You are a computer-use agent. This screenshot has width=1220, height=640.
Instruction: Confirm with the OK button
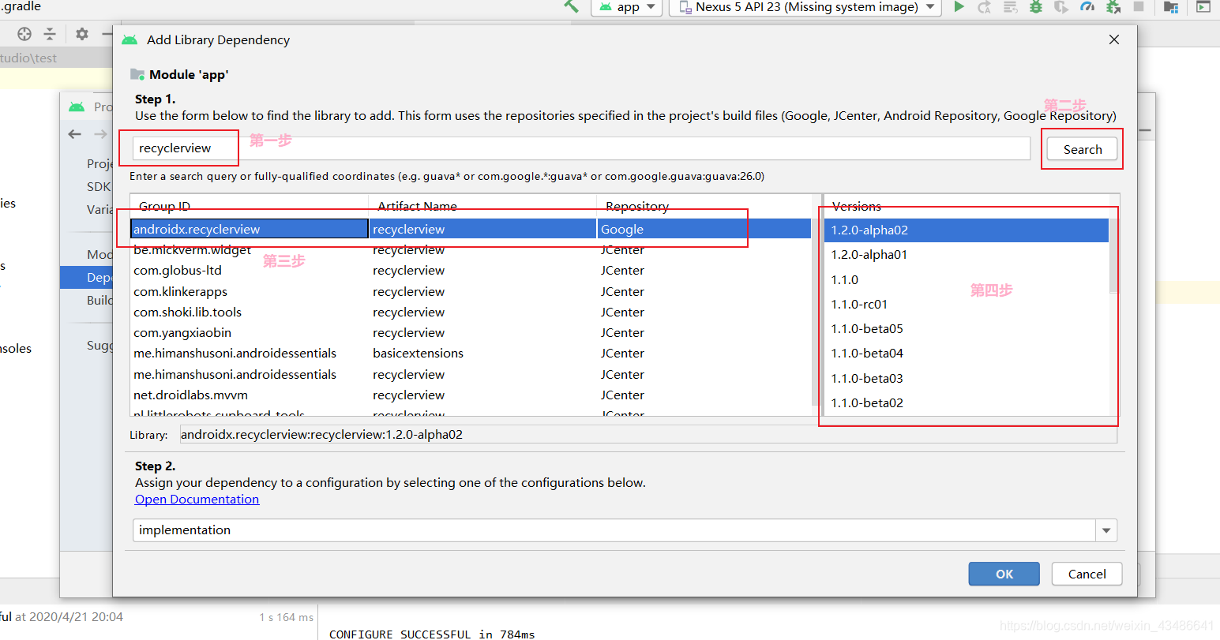coord(1004,574)
